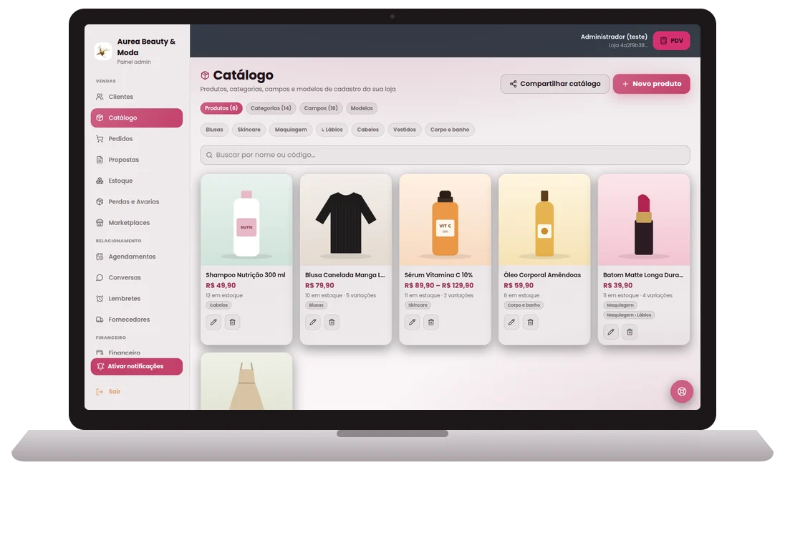Screen dimensions: 785x536
Task: Click the trash icon for Blusa Canelada
Action: pyautogui.click(x=332, y=322)
